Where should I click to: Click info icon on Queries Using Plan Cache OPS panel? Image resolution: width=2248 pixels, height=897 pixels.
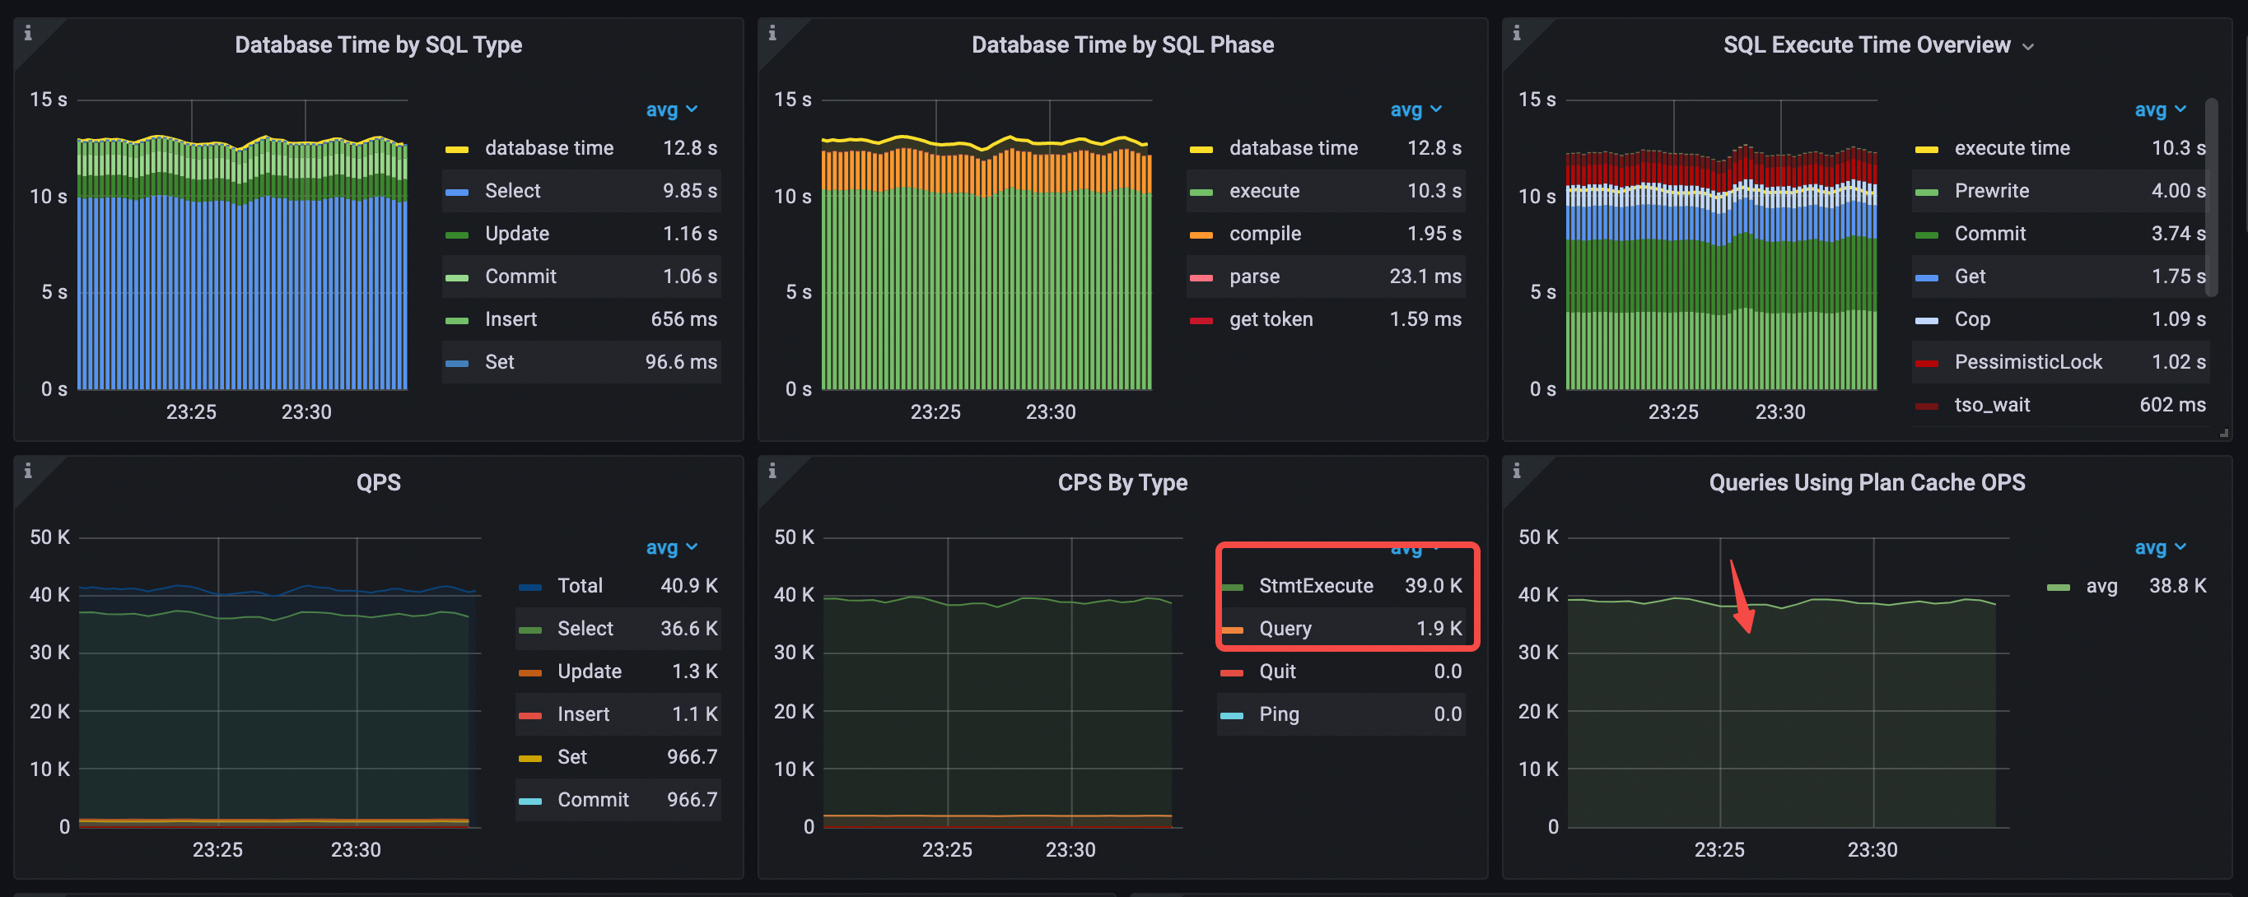(x=1517, y=470)
